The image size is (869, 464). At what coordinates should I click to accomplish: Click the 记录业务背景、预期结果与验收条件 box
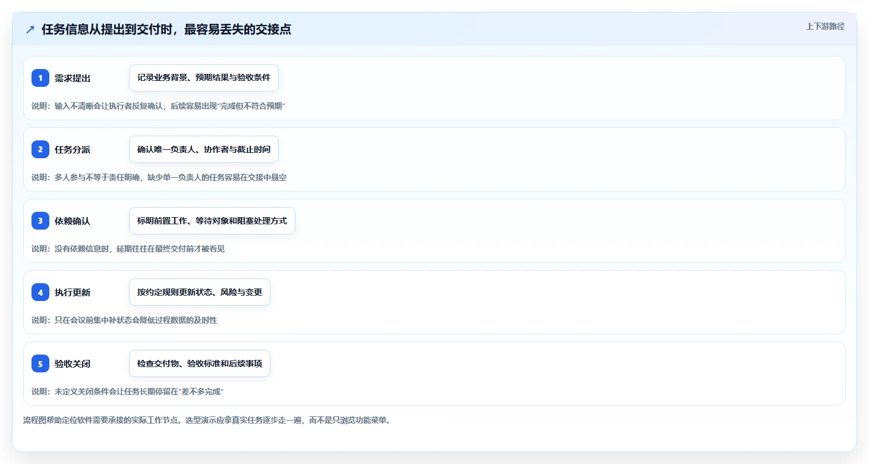coord(204,78)
